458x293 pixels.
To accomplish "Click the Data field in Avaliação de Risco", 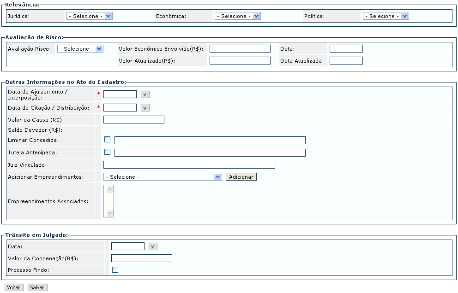I will (x=346, y=49).
